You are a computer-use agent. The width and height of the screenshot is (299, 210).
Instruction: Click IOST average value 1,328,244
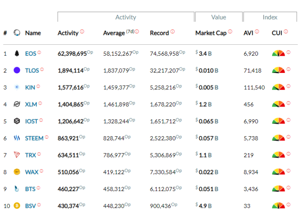click(x=116, y=121)
